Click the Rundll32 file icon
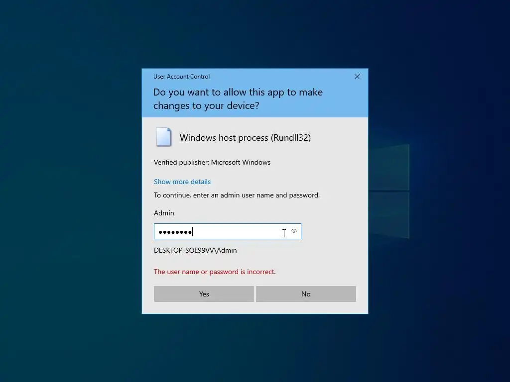 [x=163, y=137]
